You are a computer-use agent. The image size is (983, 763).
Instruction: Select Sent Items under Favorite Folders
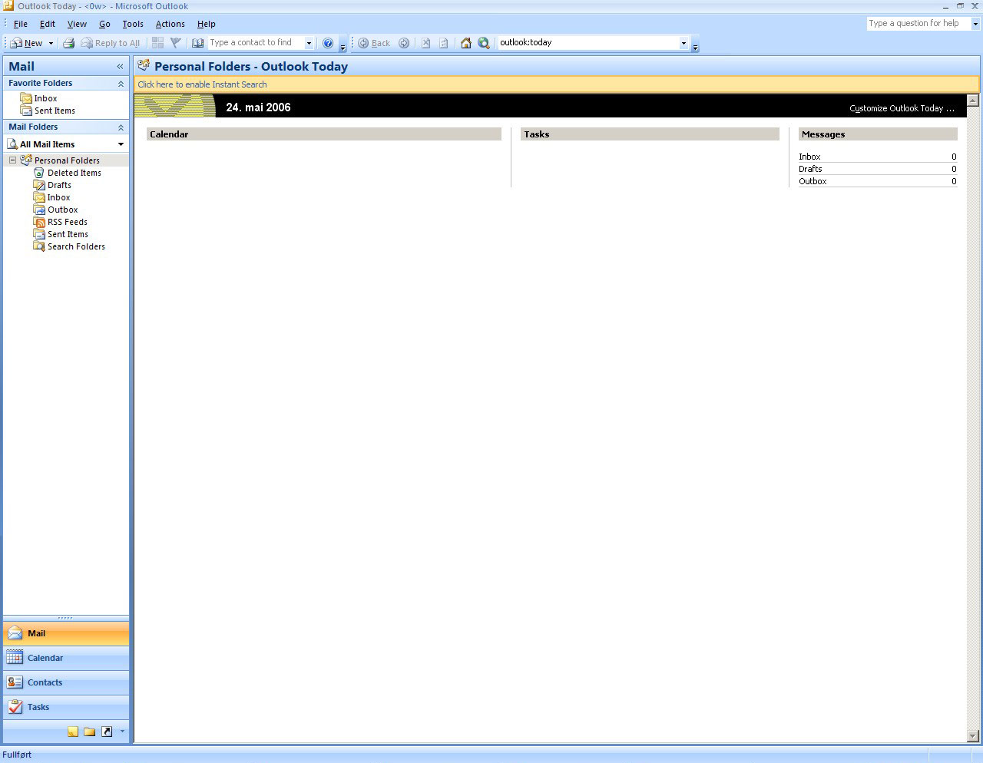tap(48, 111)
